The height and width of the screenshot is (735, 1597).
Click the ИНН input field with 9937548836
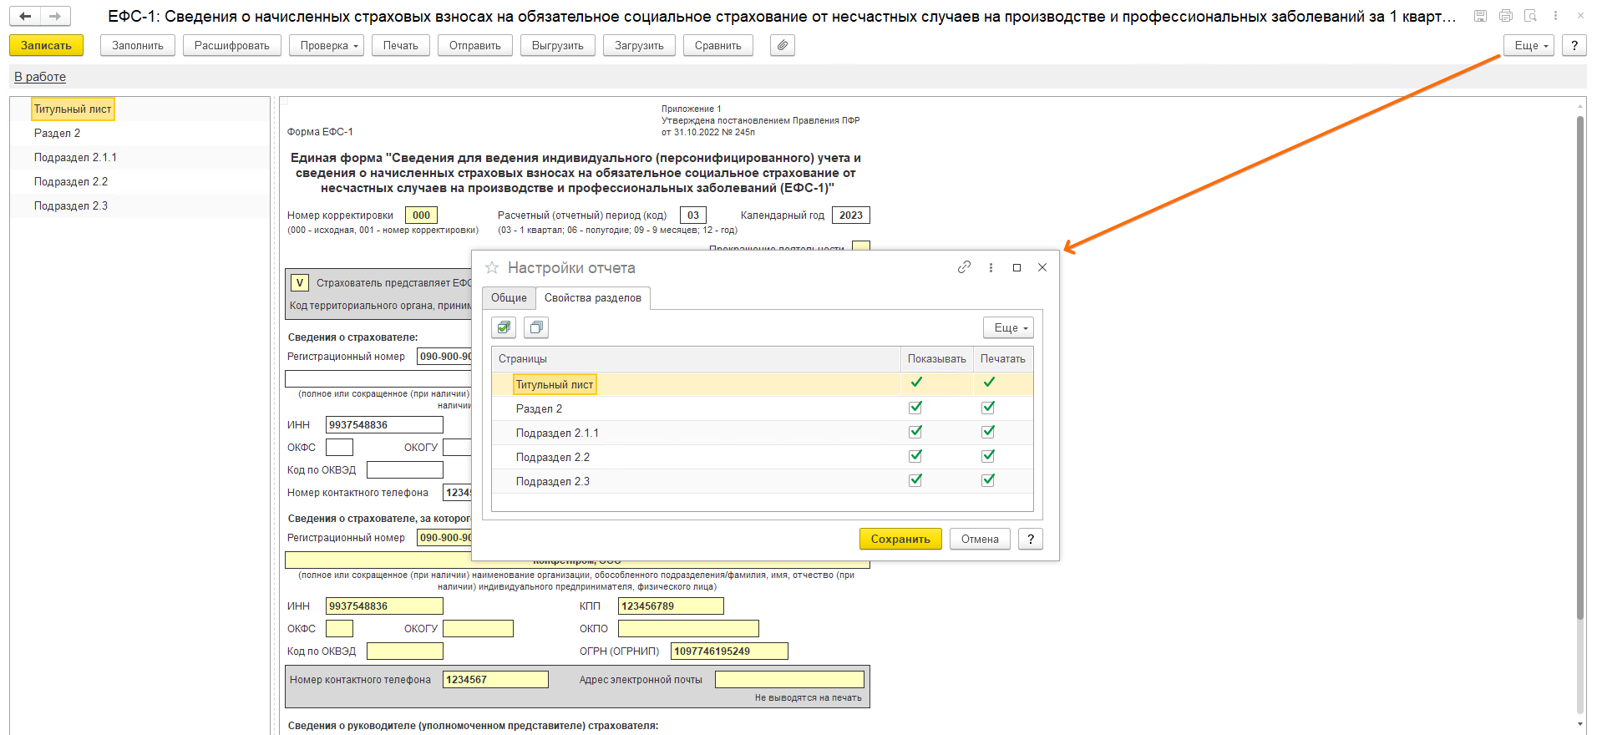pyautogui.click(x=383, y=606)
